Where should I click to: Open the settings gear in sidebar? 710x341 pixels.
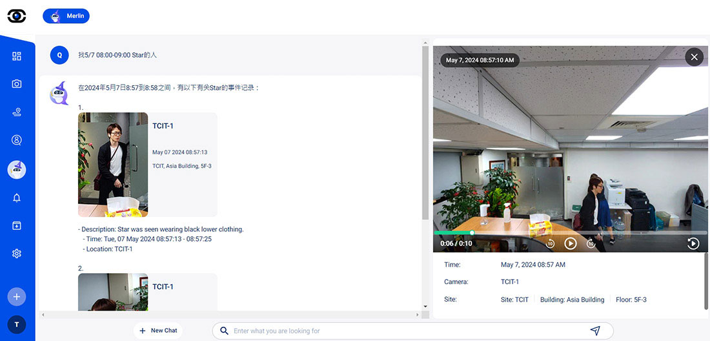pyautogui.click(x=17, y=254)
